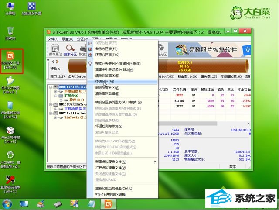The height and width of the screenshot is (210, 279).
Task: Launch Win引导修复 desktop icon
Action: [10, 135]
